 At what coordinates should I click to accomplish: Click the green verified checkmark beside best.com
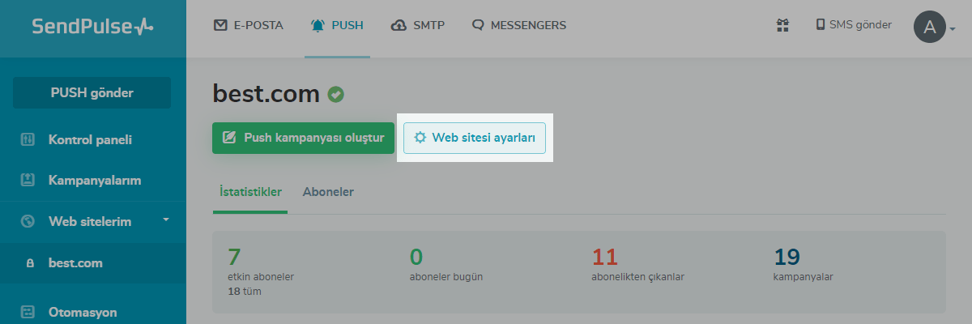point(336,95)
